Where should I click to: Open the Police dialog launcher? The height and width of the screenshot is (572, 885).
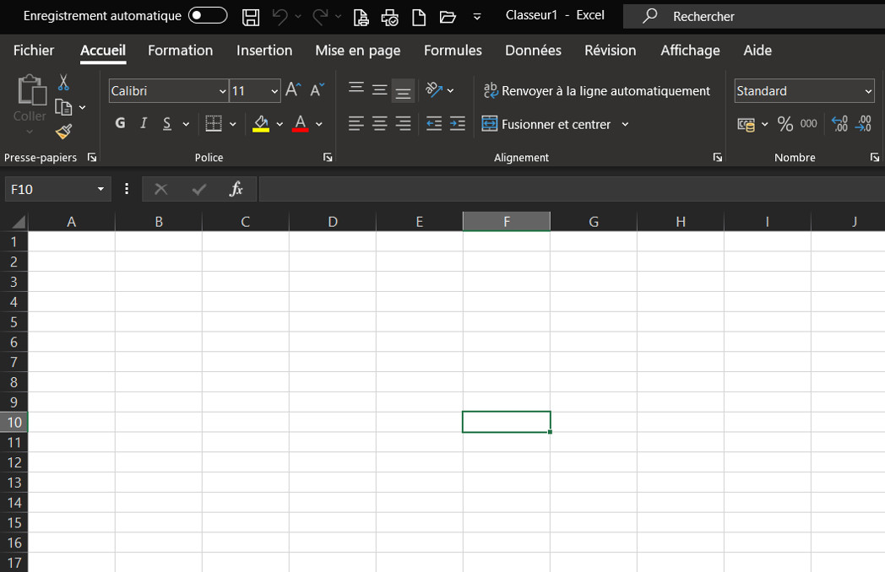[x=328, y=158]
